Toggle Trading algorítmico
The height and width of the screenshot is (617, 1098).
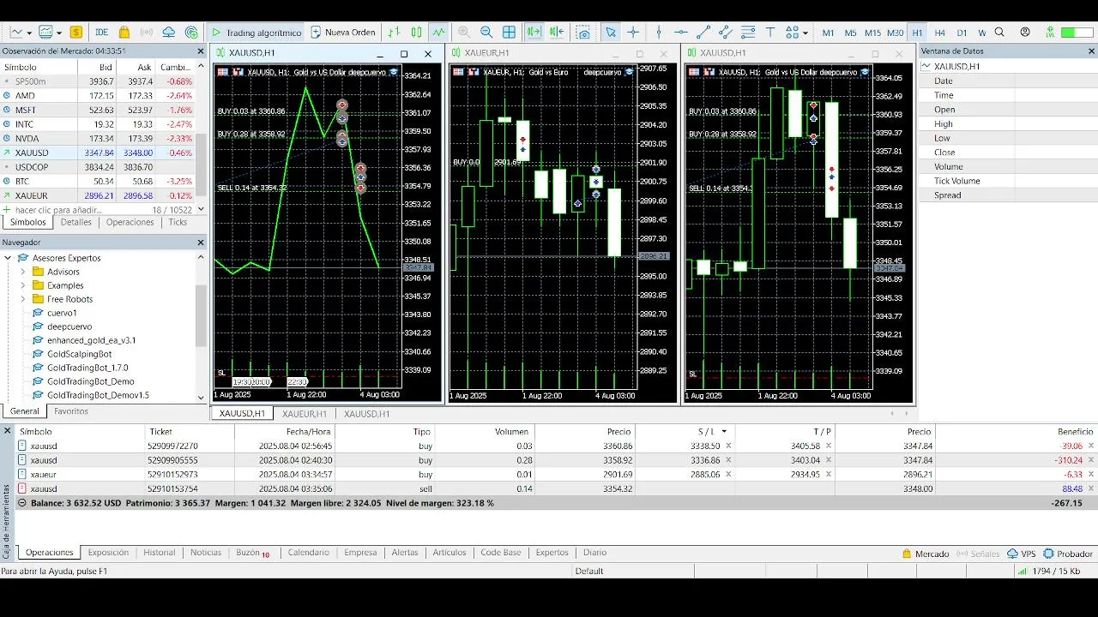tap(256, 33)
